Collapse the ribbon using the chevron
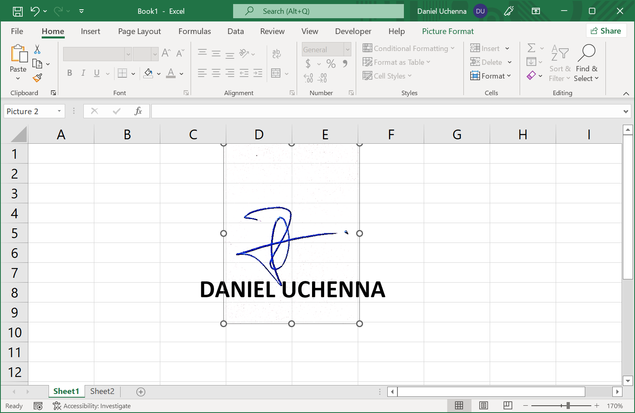635x413 pixels. (x=626, y=94)
